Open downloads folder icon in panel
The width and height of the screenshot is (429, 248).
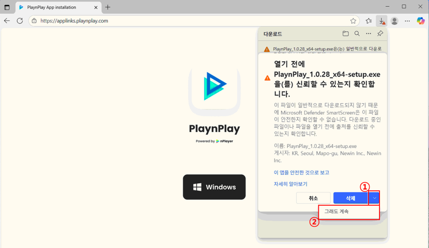click(345, 33)
